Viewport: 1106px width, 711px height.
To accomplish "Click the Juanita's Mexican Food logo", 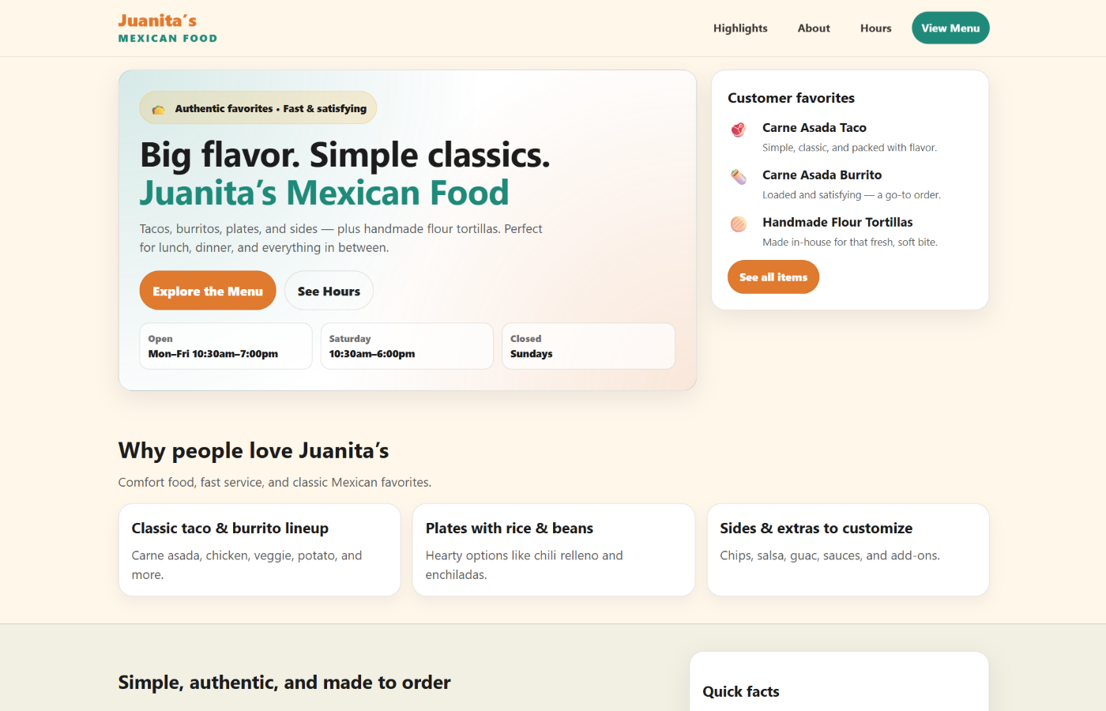I will pyautogui.click(x=167, y=28).
